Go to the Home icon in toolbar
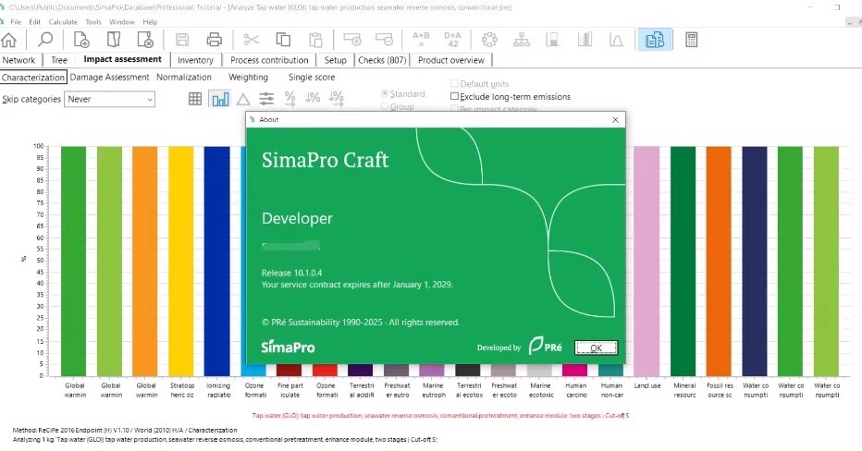This screenshot has height=451, width=862. pos(9,40)
